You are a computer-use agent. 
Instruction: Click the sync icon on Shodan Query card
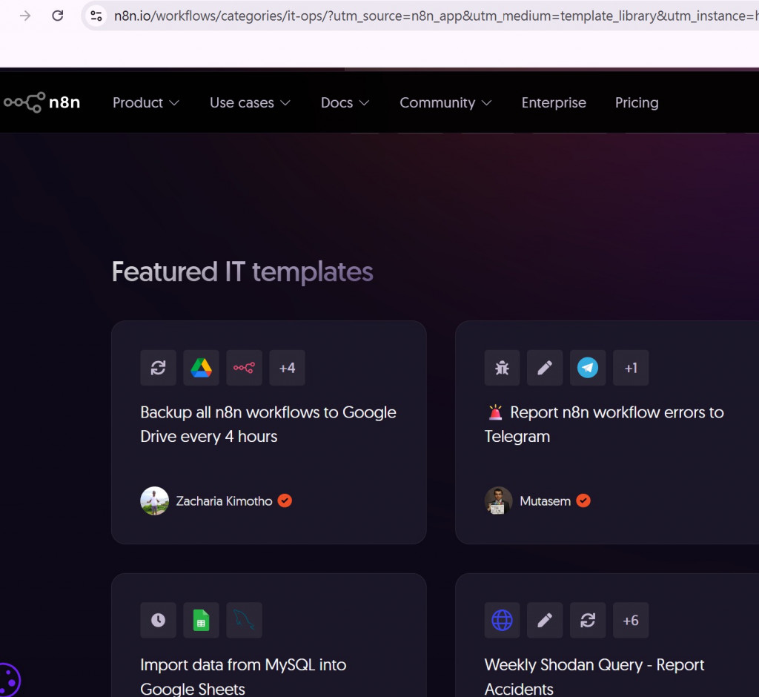(x=588, y=620)
